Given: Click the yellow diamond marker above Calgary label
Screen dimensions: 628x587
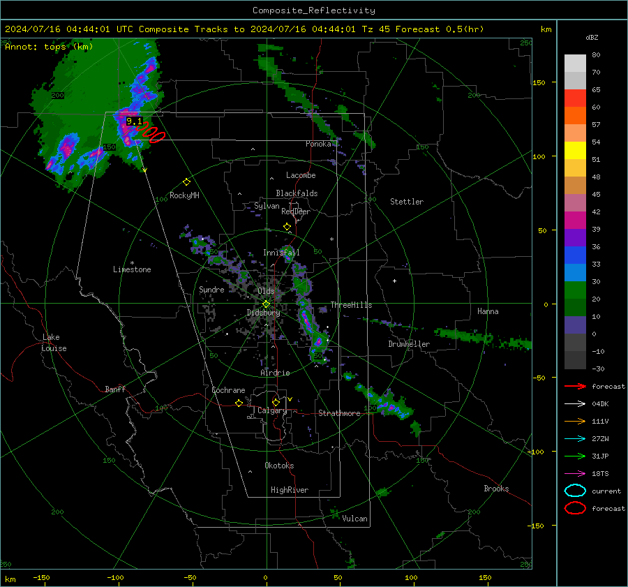Looking at the screenshot, I should [x=276, y=402].
